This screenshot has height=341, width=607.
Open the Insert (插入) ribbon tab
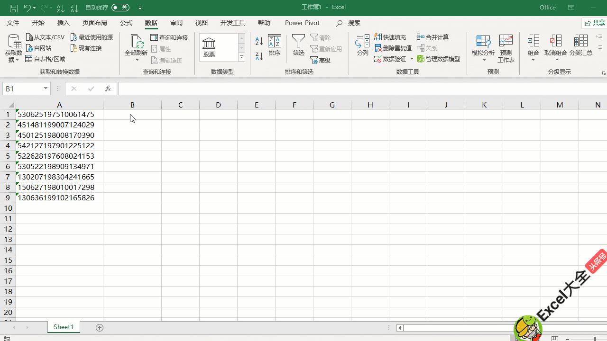pyautogui.click(x=63, y=23)
